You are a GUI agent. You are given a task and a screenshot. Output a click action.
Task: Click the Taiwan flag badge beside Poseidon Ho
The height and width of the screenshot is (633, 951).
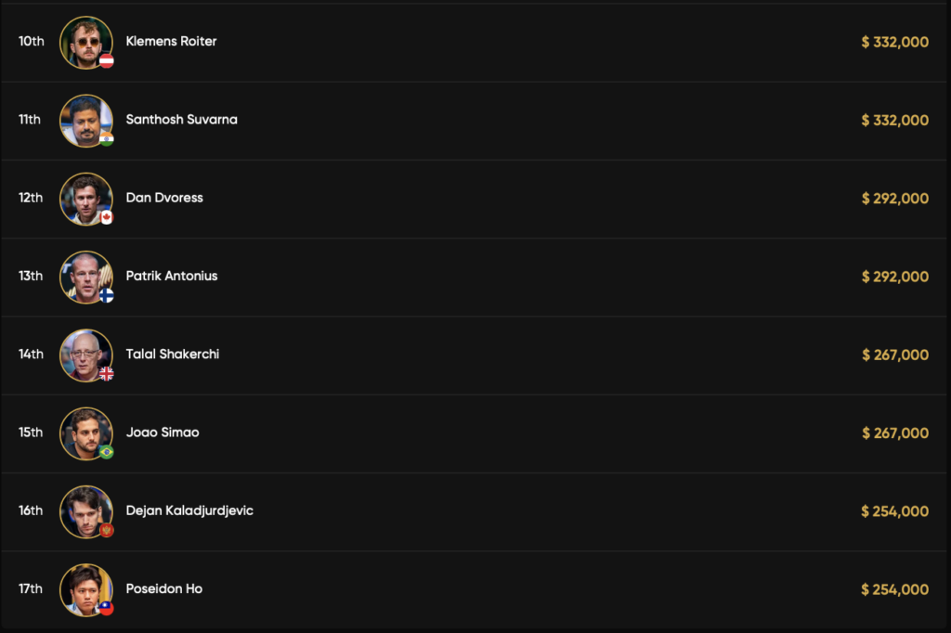[107, 608]
